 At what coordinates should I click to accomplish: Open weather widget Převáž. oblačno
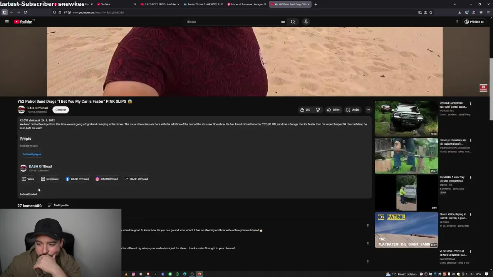[x=401, y=274]
